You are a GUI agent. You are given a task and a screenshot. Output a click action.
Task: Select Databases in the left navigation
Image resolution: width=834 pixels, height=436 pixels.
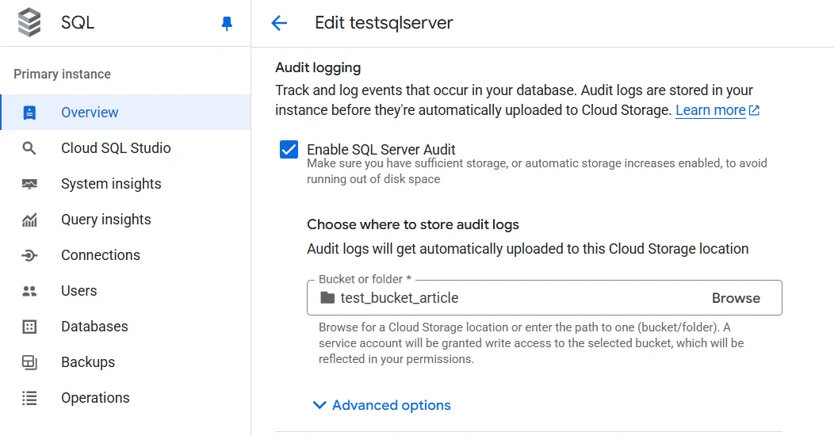click(94, 327)
